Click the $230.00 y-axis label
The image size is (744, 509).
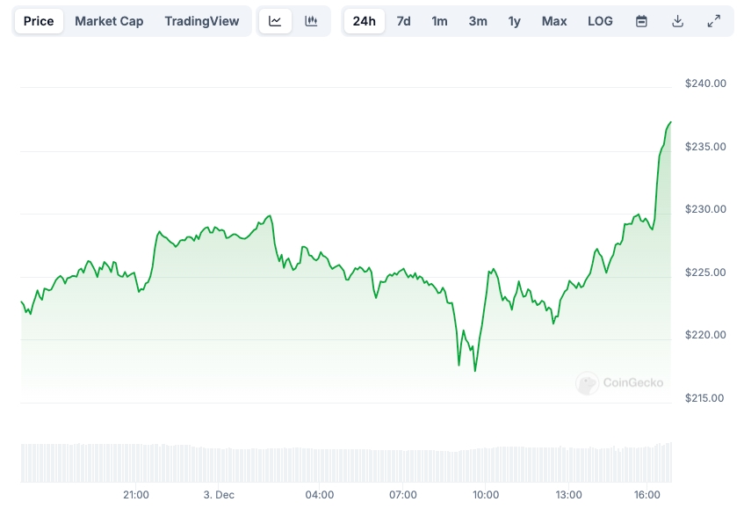click(705, 209)
